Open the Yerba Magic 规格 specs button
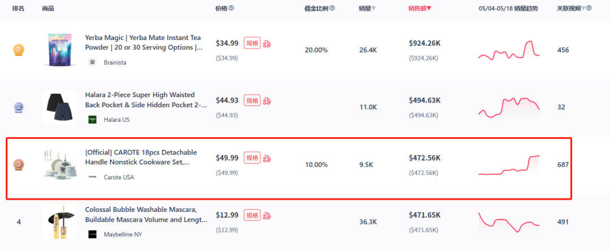This screenshot has width=610, height=251. pyautogui.click(x=252, y=43)
